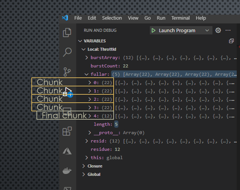Expand the resid array variable
This screenshot has width=240, height=190.
tap(86, 141)
